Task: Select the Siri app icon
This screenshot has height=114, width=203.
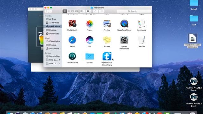Action: tap(89, 40)
